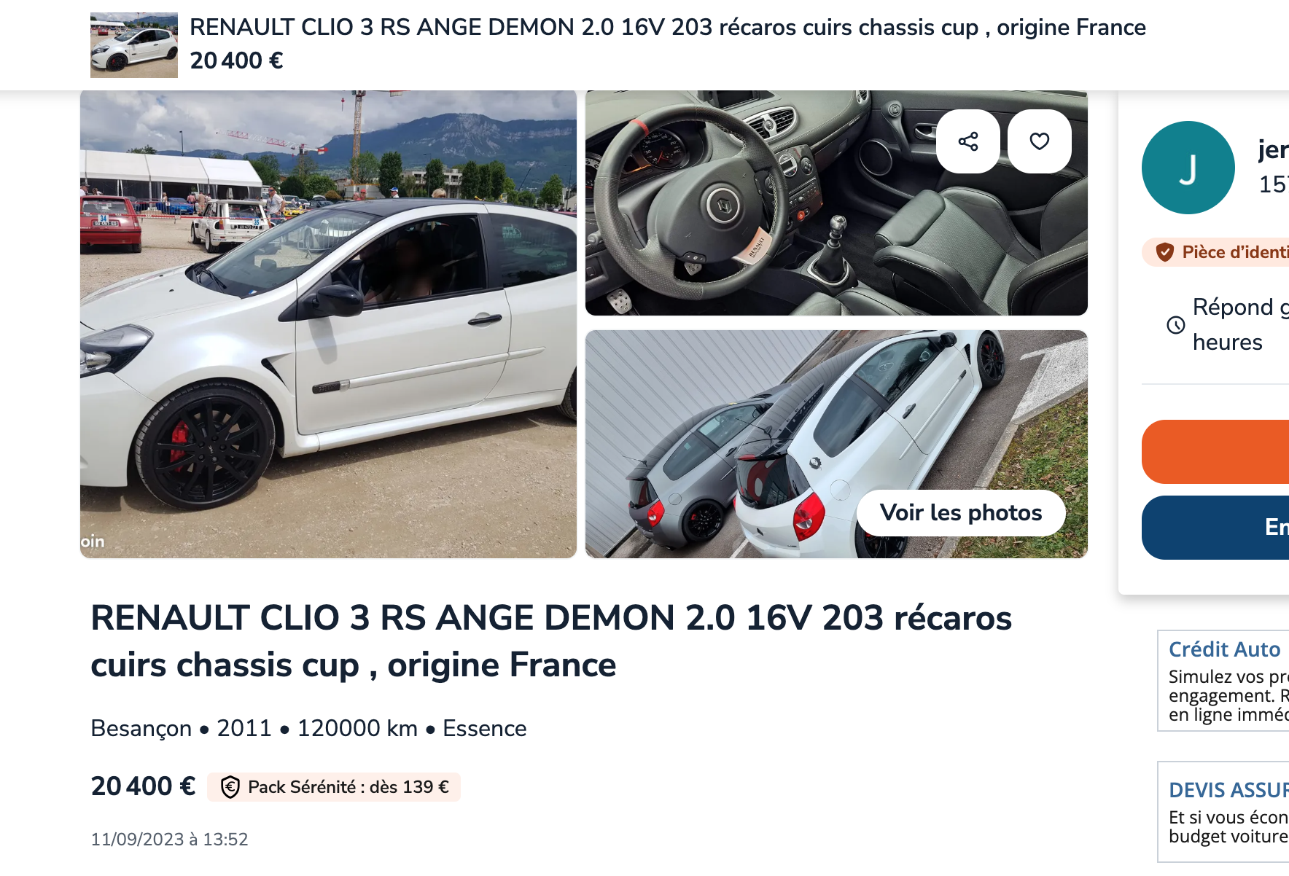Click the clock icon near response time
This screenshot has width=1289, height=876.
[1176, 325]
